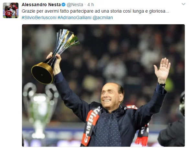Screen dimensions: 189x148
Task: Click the golden trophy held up in photo
Action: point(53,57)
